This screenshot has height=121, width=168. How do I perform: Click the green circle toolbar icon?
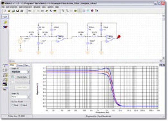click(75, 11)
